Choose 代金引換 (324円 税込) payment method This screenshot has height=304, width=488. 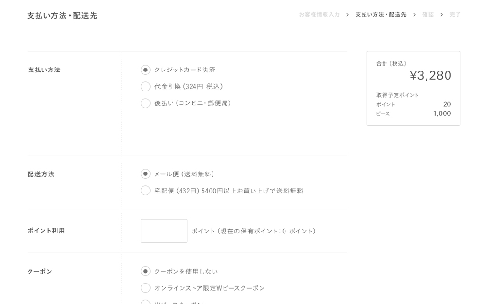coord(145,87)
